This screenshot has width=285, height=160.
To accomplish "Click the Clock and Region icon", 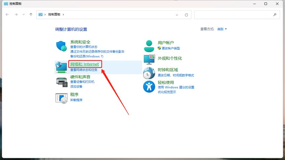I will click(x=149, y=73).
